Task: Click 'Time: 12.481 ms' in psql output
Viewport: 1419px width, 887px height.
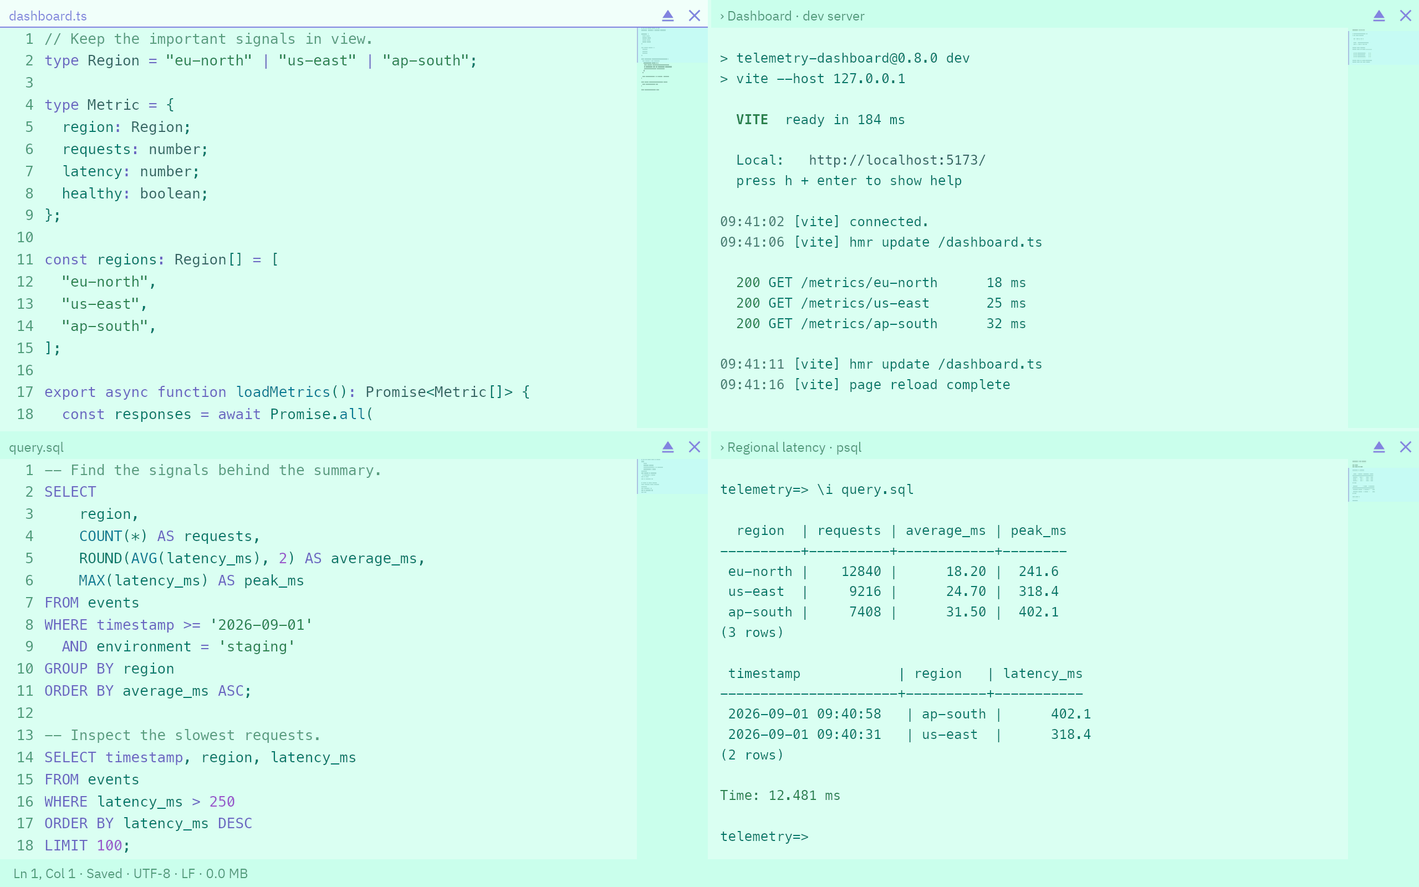Action: 780,796
